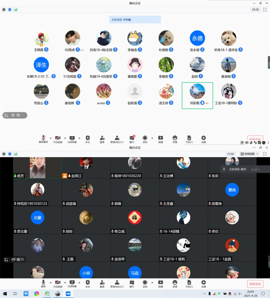Toggle 开启视频 camera in the lower meeting window
This screenshot has width=270, height=298.
point(58,283)
